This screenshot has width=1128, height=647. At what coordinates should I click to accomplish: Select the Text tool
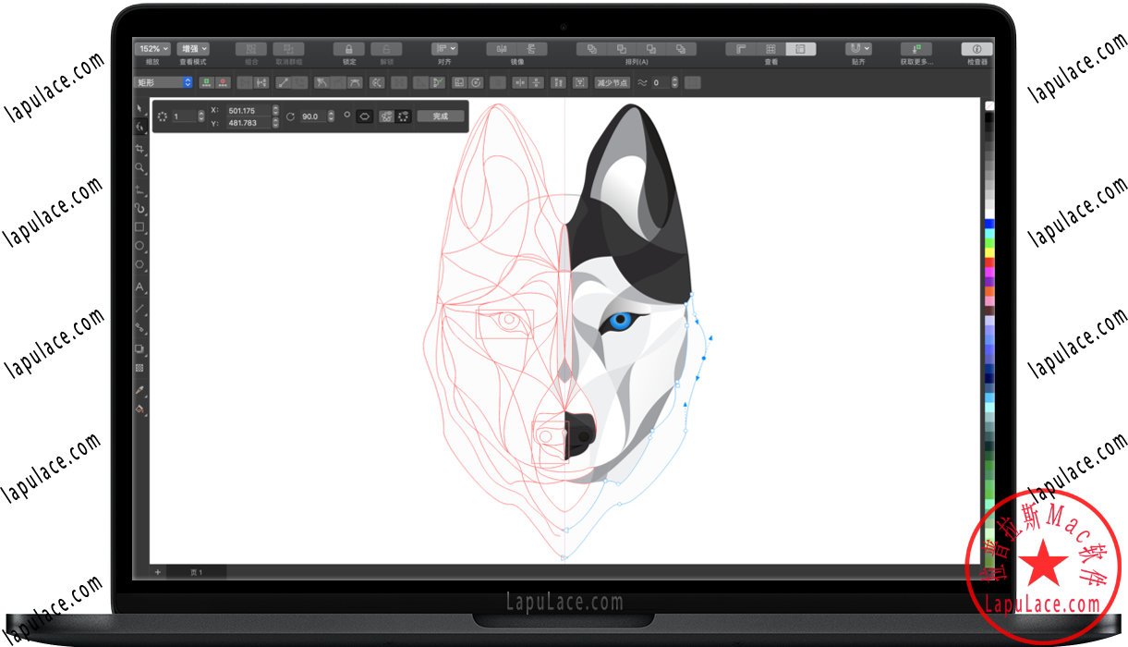coord(139,287)
